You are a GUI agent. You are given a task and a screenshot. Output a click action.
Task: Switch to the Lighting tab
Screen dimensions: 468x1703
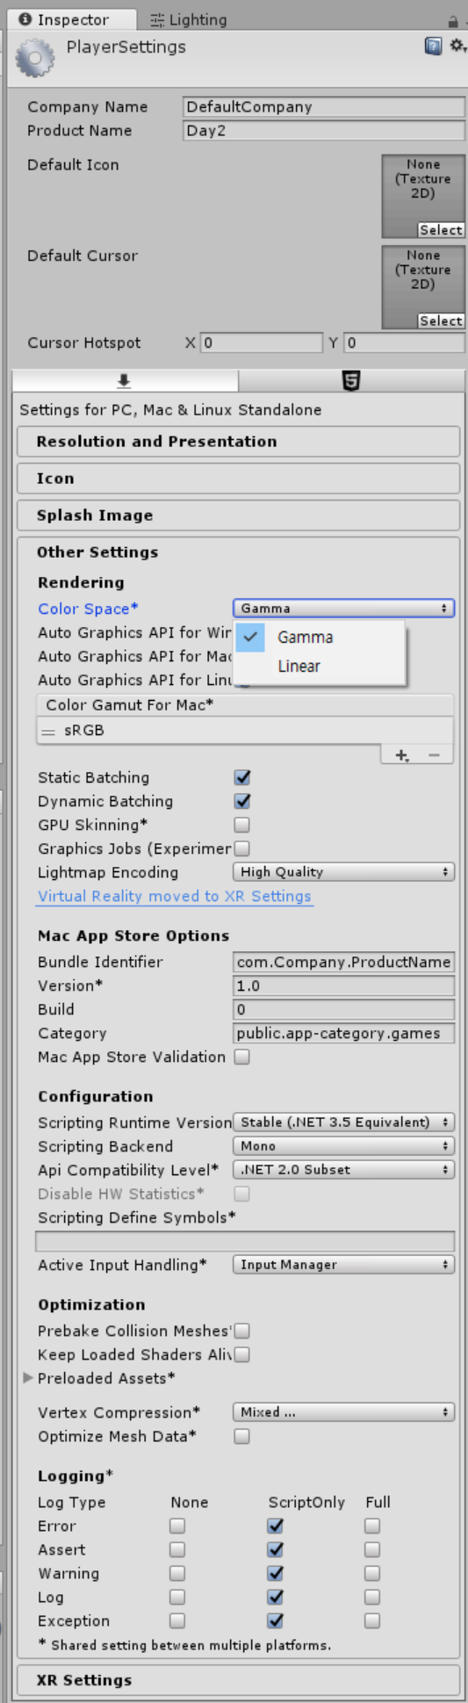tap(188, 20)
